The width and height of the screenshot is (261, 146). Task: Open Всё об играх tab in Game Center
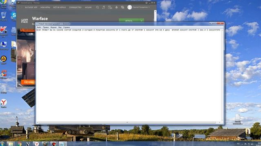[x=60, y=7]
